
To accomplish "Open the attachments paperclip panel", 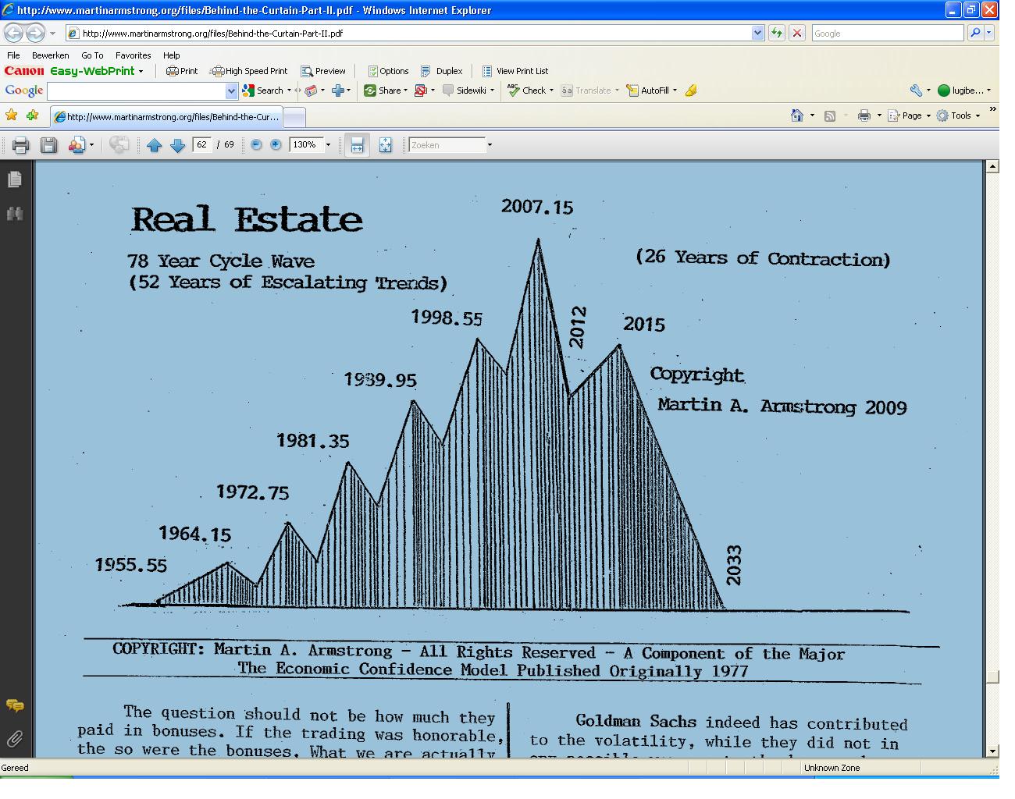I will [15, 739].
